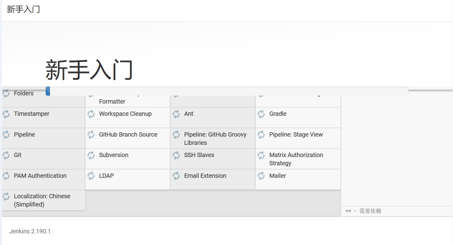Click the blue installation progress bar
The width and height of the screenshot is (453, 245).
(x=48, y=91)
